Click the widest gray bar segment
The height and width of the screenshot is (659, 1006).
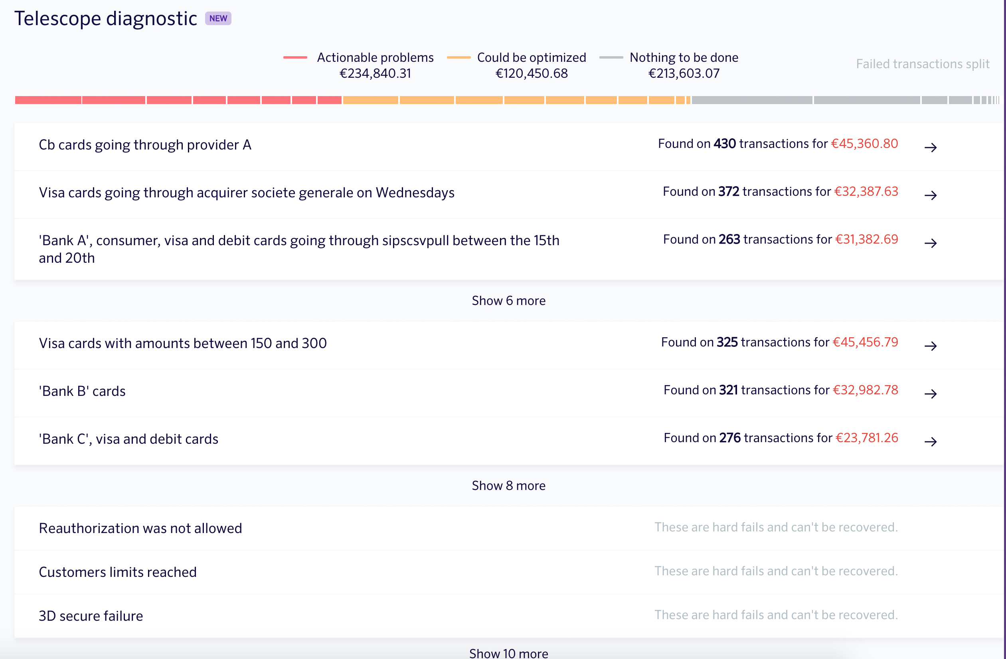click(752, 100)
